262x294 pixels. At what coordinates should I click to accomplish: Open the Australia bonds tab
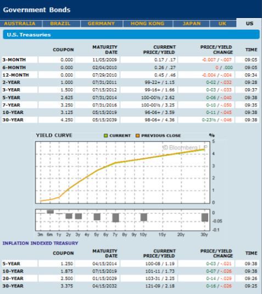coord(20,24)
